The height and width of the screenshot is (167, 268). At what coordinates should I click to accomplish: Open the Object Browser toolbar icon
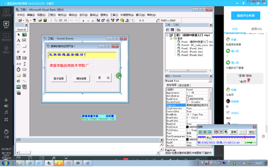113,21
